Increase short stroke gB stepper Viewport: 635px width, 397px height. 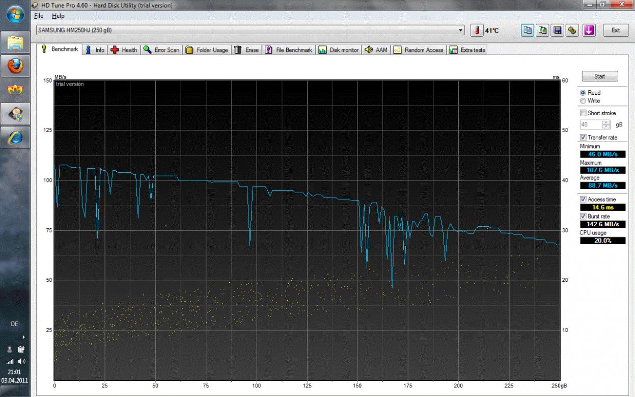[606, 122]
